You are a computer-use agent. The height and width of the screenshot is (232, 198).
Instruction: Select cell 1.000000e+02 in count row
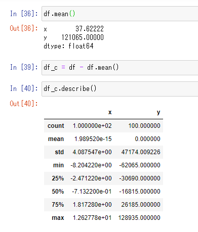click(x=92, y=126)
